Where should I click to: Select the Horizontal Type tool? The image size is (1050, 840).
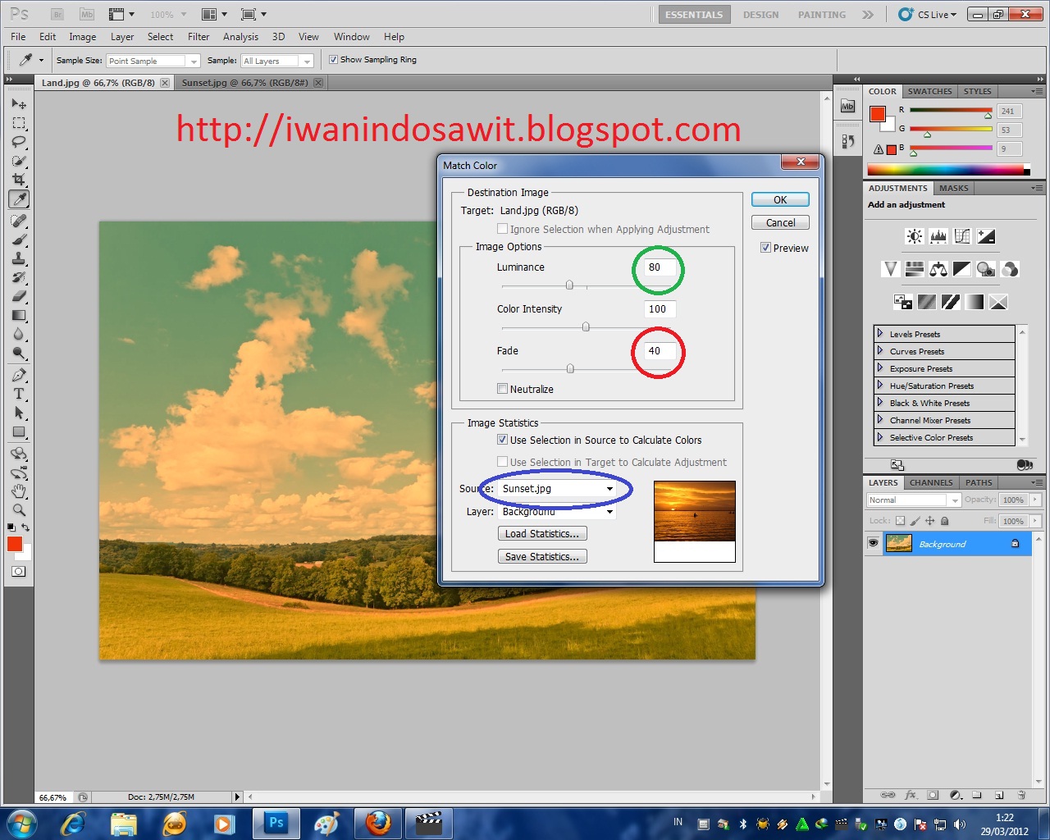[19, 394]
